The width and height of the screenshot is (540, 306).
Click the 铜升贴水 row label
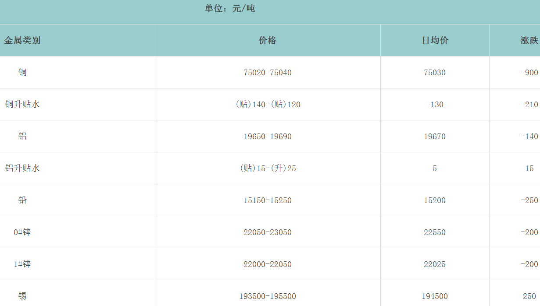tap(22, 104)
